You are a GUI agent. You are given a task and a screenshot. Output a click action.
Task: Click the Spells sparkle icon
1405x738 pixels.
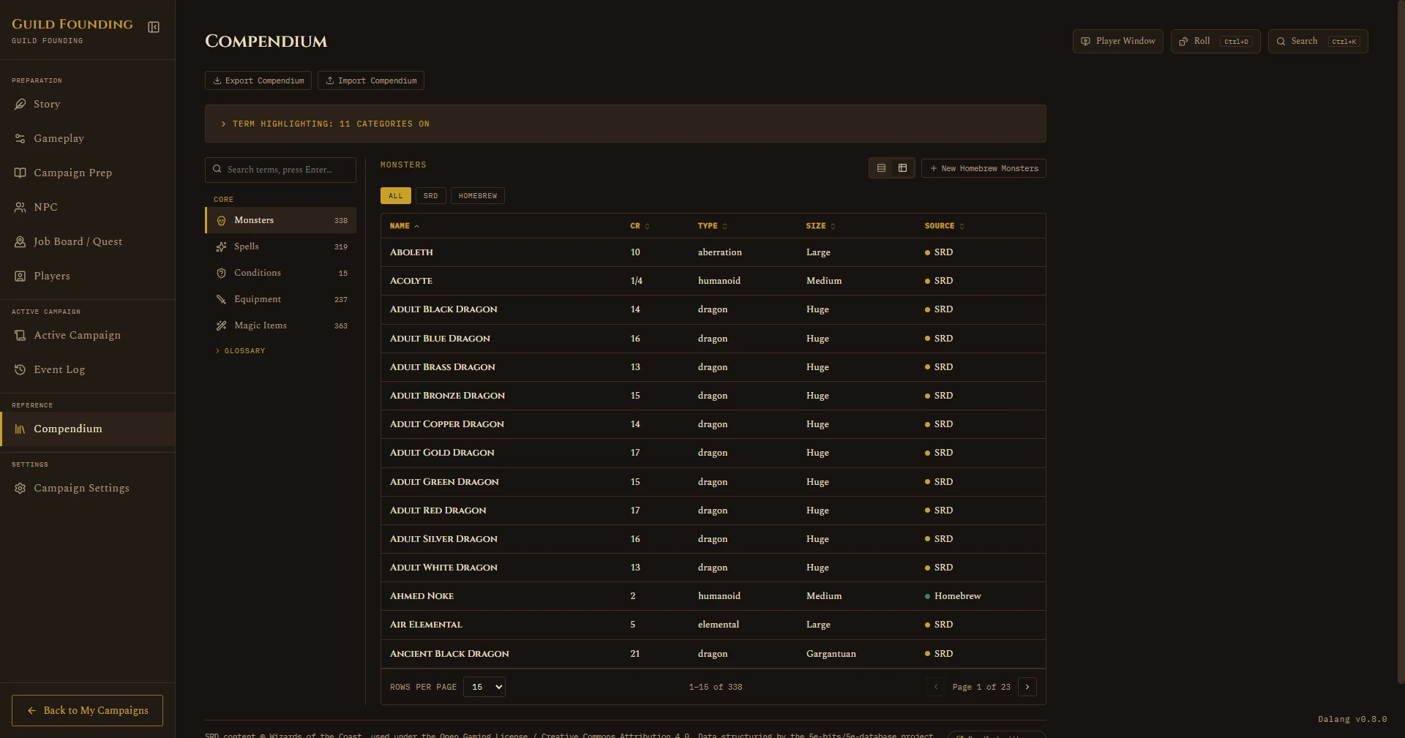click(221, 246)
